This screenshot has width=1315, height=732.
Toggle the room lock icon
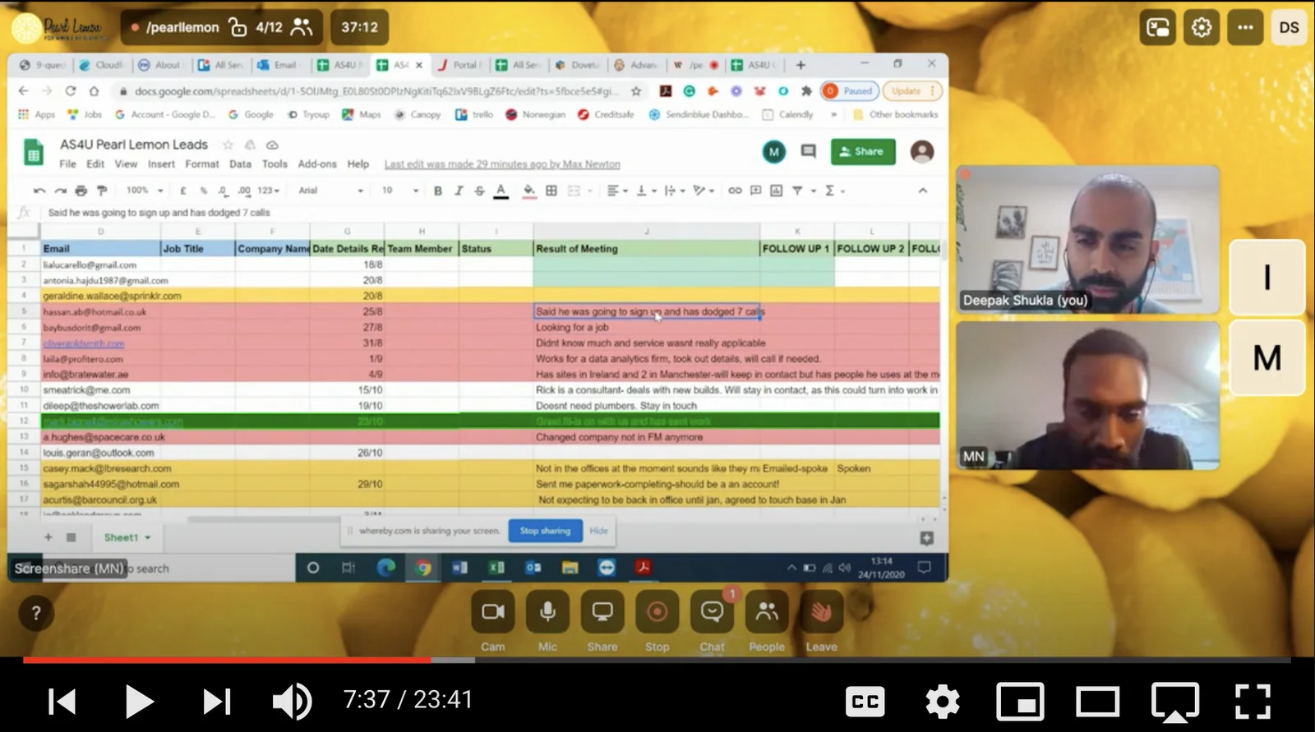(x=238, y=28)
